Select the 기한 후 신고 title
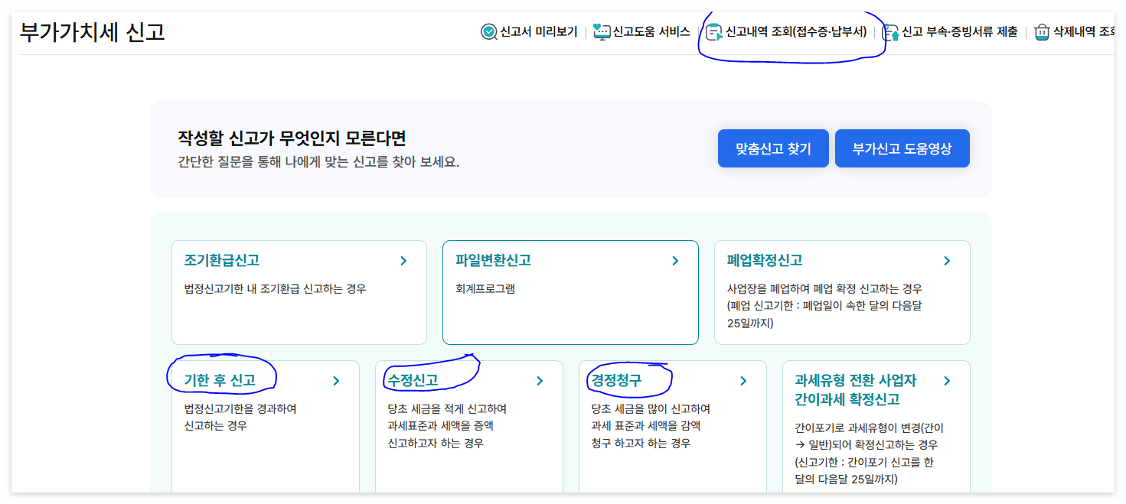The width and height of the screenshot is (1126, 504). (x=220, y=380)
